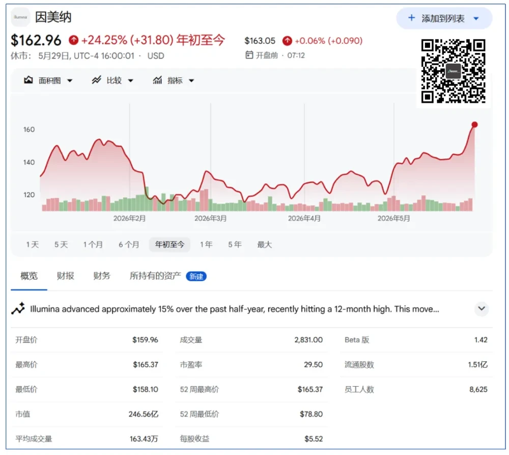Click the red up-arrow next to +0.06%
Screen dimensions: 509x455
click(287, 41)
